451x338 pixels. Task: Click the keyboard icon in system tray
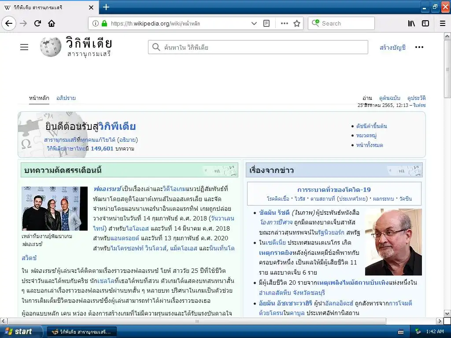[x=401, y=332]
